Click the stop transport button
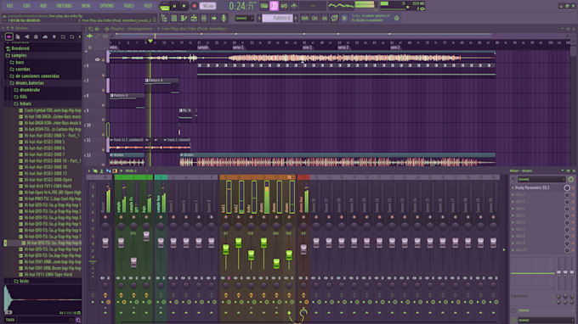This screenshot has height=324, width=578. coord(184,6)
